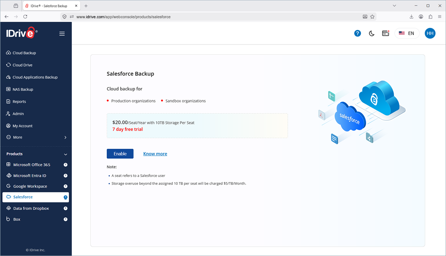The height and width of the screenshot is (256, 446).
Task: Open the EN language selector
Action: [407, 33]
